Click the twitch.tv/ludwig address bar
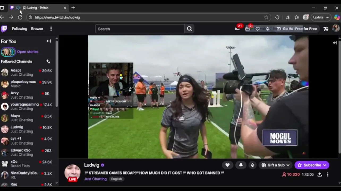Screen dimensions: 341x191 click(x=148, y=17)
